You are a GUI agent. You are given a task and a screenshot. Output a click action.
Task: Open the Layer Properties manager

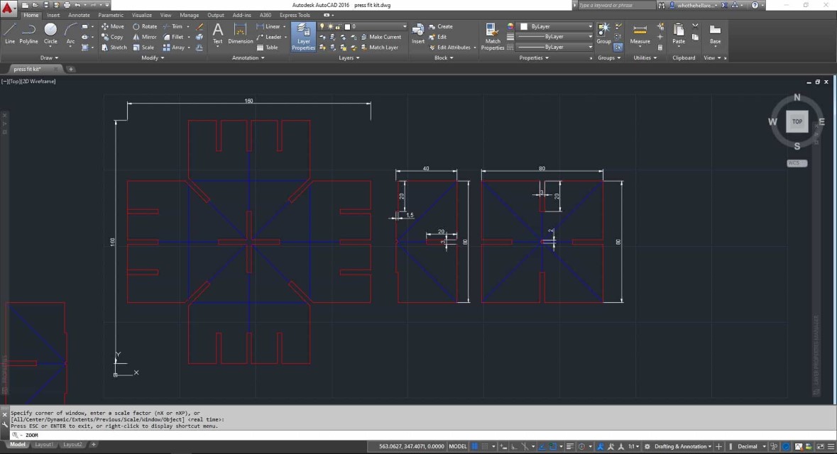(303, 37)
